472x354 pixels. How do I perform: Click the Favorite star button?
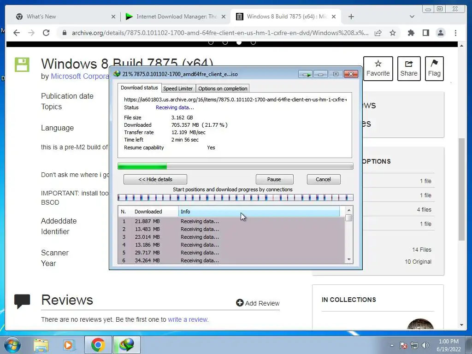378,69
